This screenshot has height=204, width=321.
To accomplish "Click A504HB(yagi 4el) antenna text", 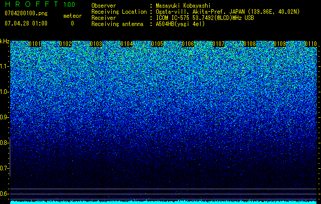I will tap(180, 24).
